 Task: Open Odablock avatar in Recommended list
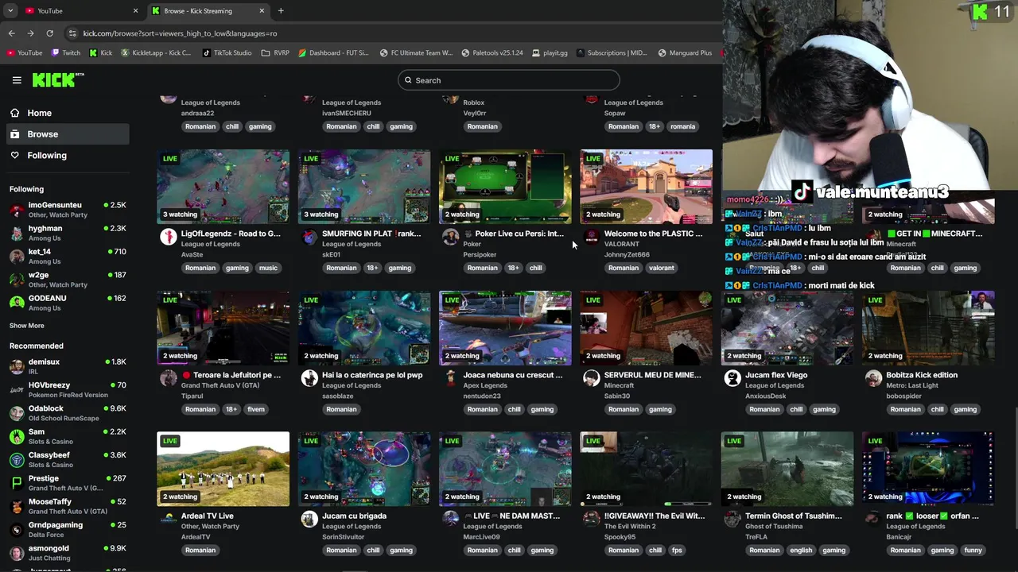[x=17, y=413]
